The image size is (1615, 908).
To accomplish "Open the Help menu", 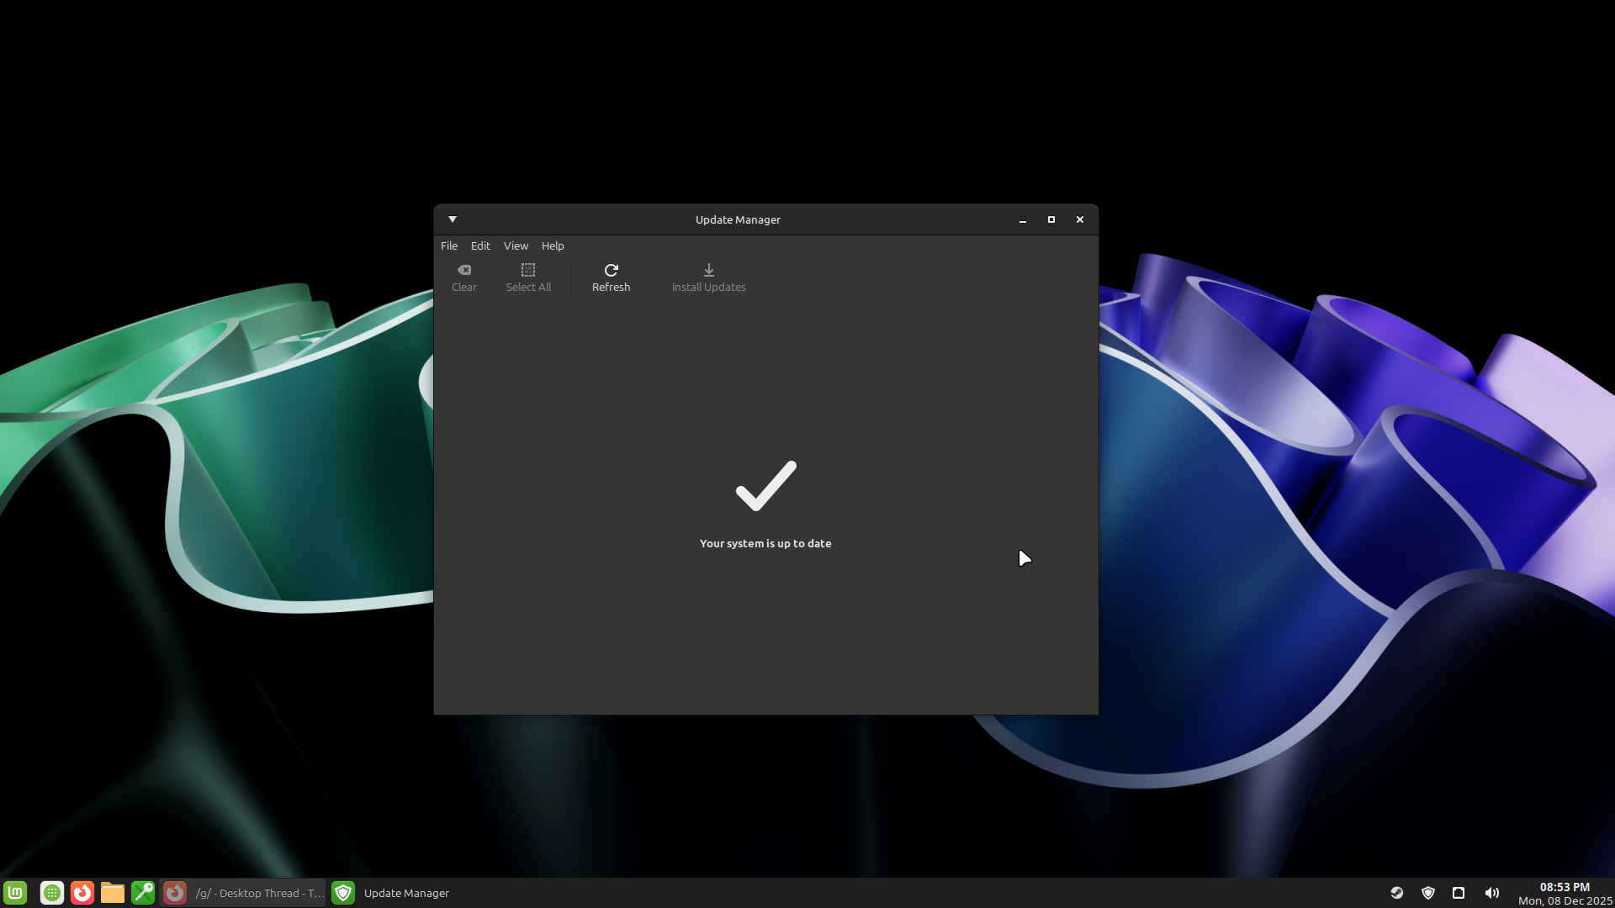I will coord(553,245).
